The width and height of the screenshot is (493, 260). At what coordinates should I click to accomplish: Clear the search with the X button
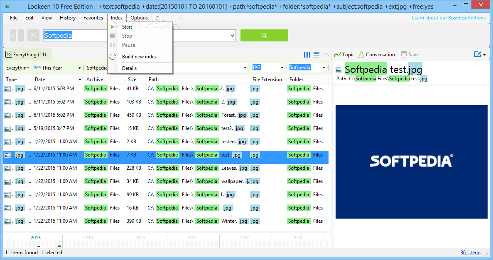click(x=33, y=35)
